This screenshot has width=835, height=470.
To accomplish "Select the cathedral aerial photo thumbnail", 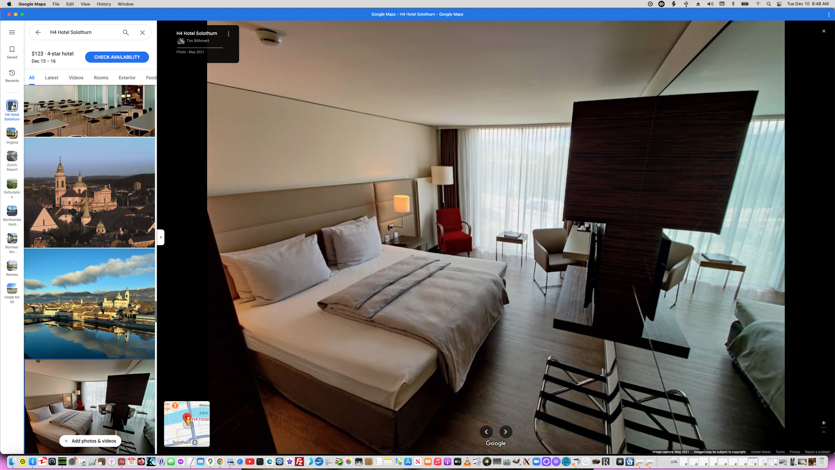I will tap(89, 193).
